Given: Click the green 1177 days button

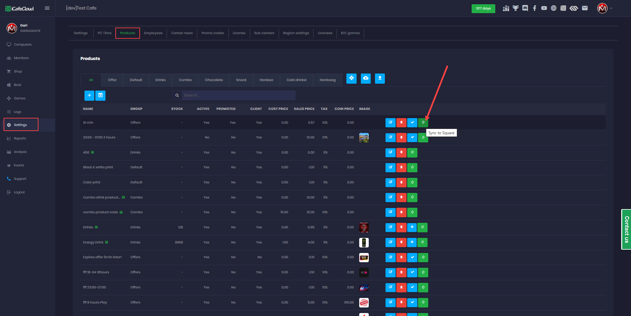Looking at the screenshot, I should [483, 9].
